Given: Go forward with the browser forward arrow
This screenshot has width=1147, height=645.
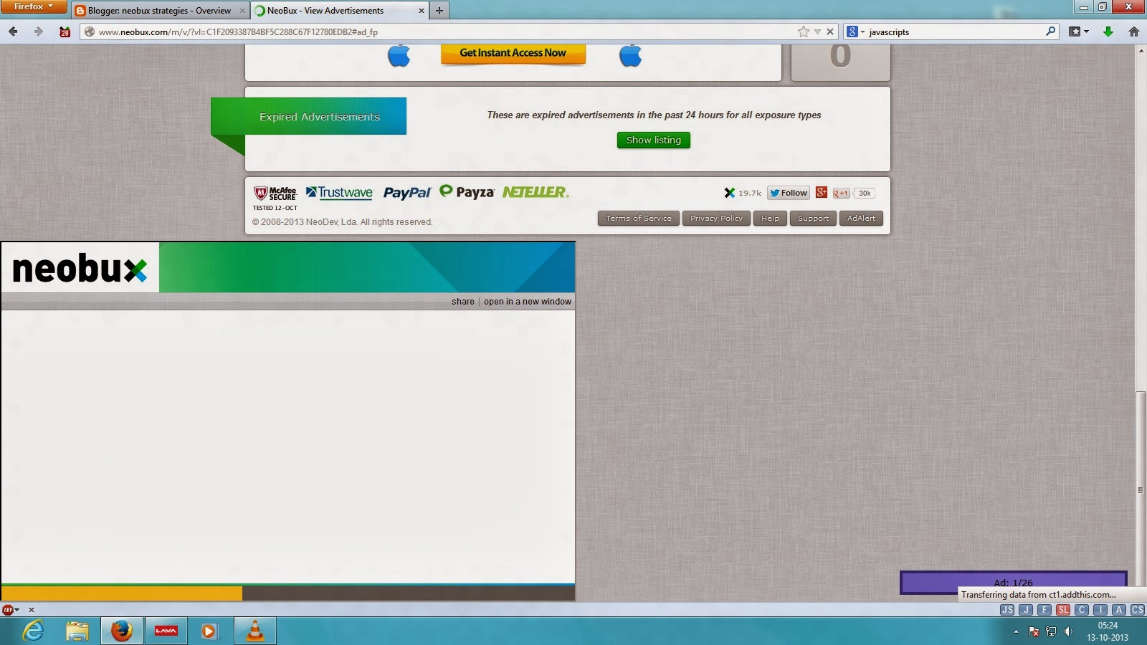Looking at the screenshot, I should click(39, 32).
